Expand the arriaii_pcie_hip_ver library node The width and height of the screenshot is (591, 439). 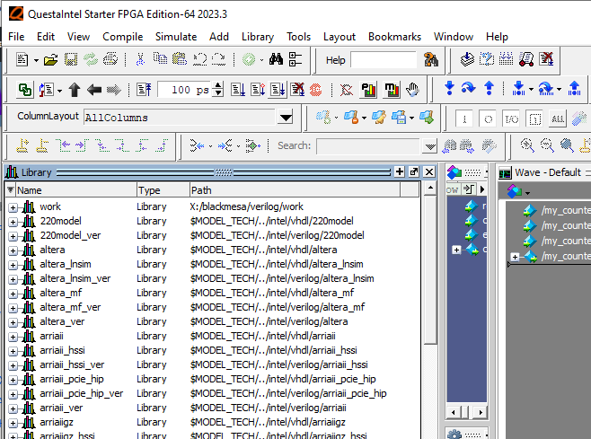point(13,394)
